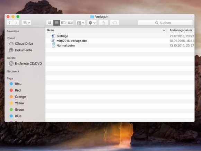Open the gear action menu

tap(92, 23)
